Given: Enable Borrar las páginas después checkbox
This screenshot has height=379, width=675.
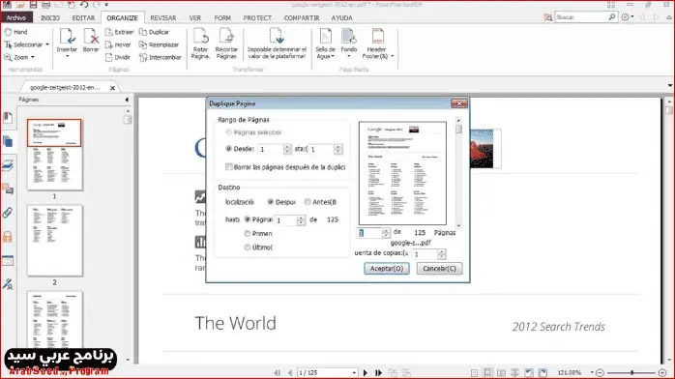Looking at the screenshot, I should [x=229, y=167].
